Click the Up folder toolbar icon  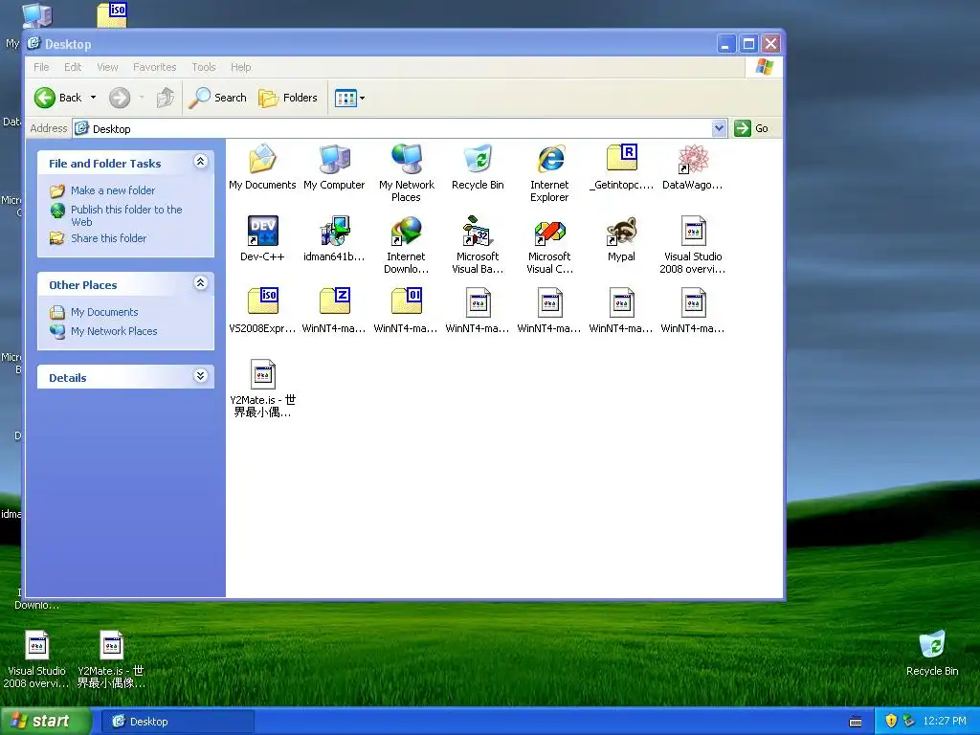(x=165, y=98)
